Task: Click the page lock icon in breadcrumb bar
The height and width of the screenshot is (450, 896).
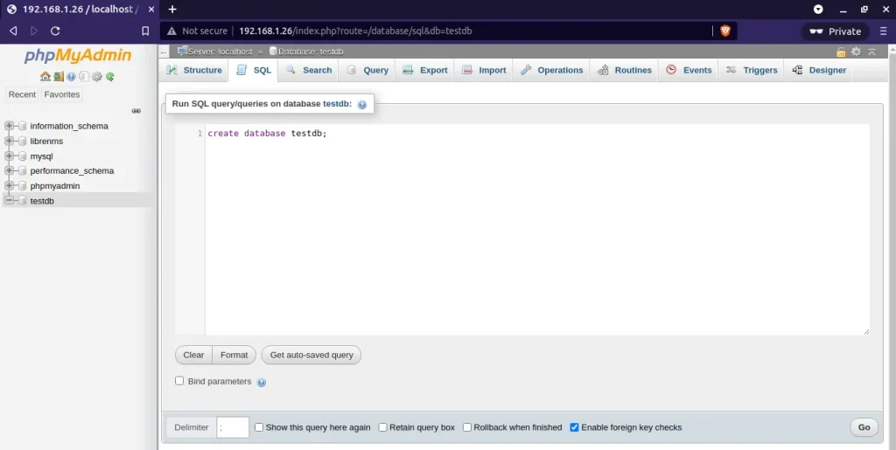Action: tap(841, 52)
